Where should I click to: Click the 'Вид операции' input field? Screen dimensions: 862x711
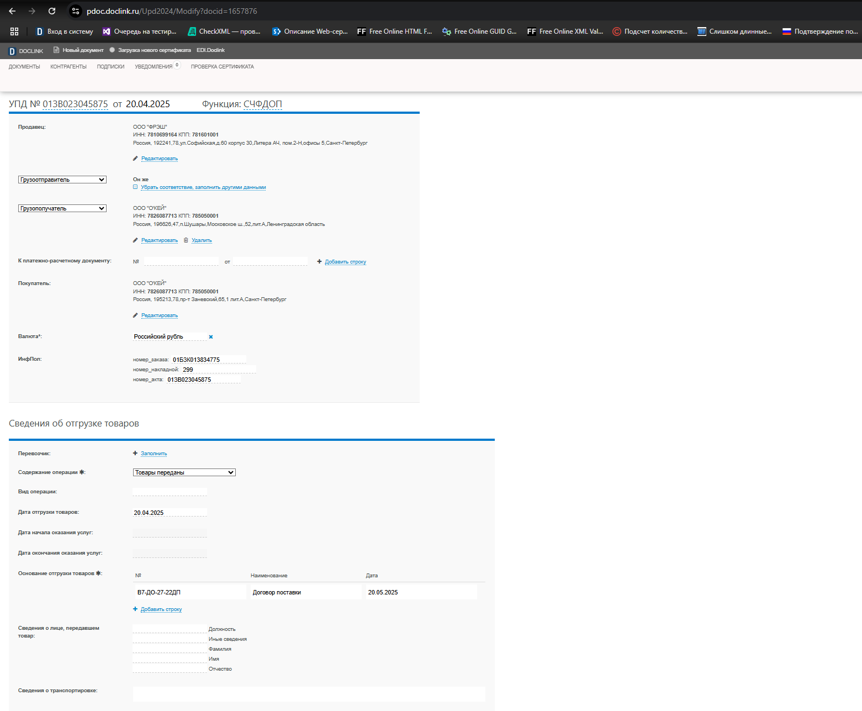pos(170,492)
